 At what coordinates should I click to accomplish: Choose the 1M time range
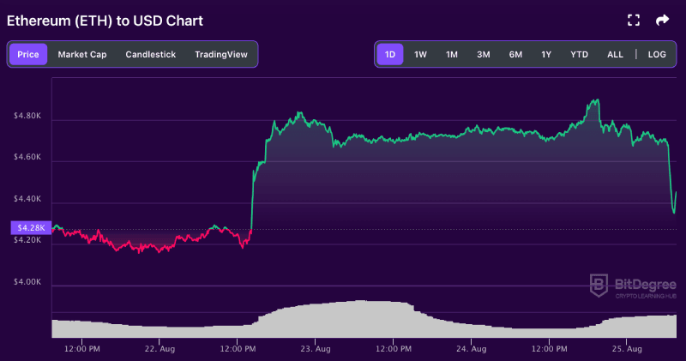tap(452, 54)
